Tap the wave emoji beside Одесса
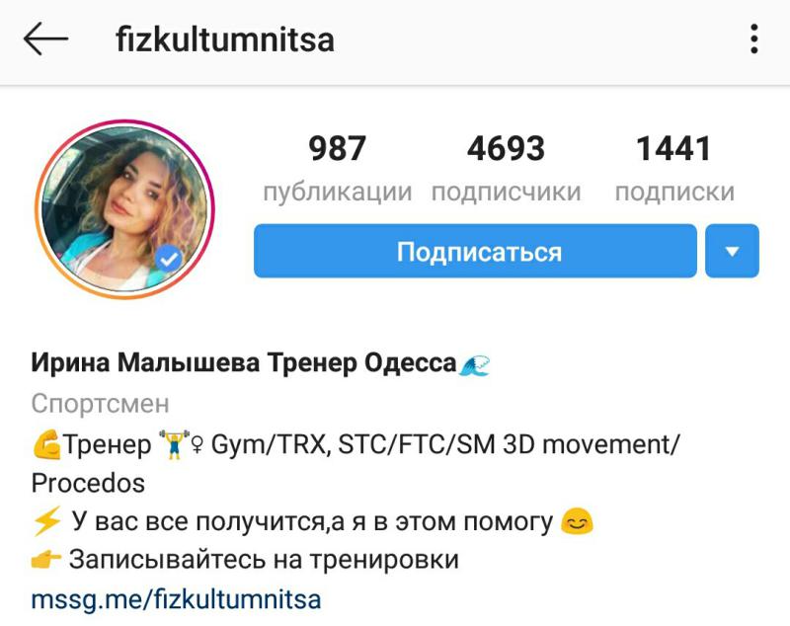 tap(474, 364)
